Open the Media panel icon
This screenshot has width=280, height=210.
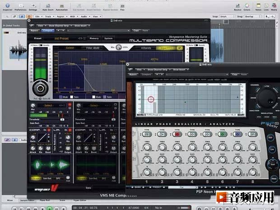pos(274,6)
